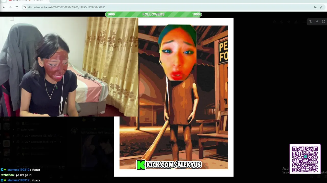Click the browser forward arrow
This screenshot has height=183, width=327.
coord(10,7)
